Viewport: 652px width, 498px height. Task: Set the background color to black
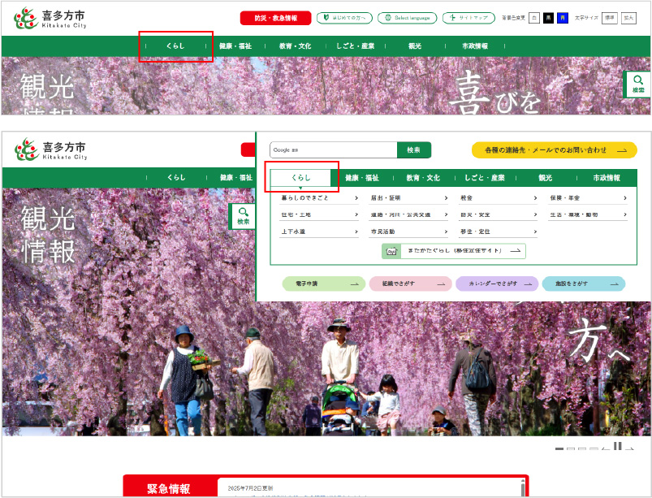coord(548,18)
